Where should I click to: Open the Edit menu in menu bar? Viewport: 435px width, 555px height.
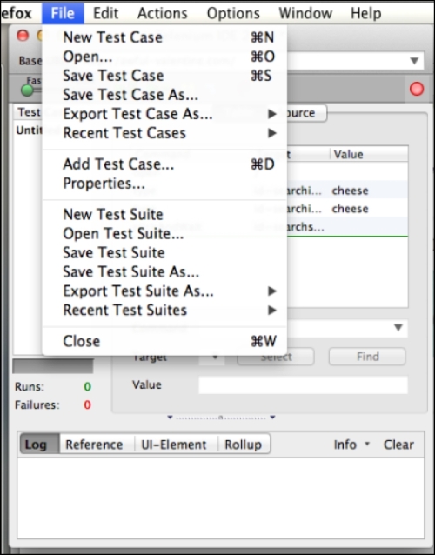click(105, 13)
